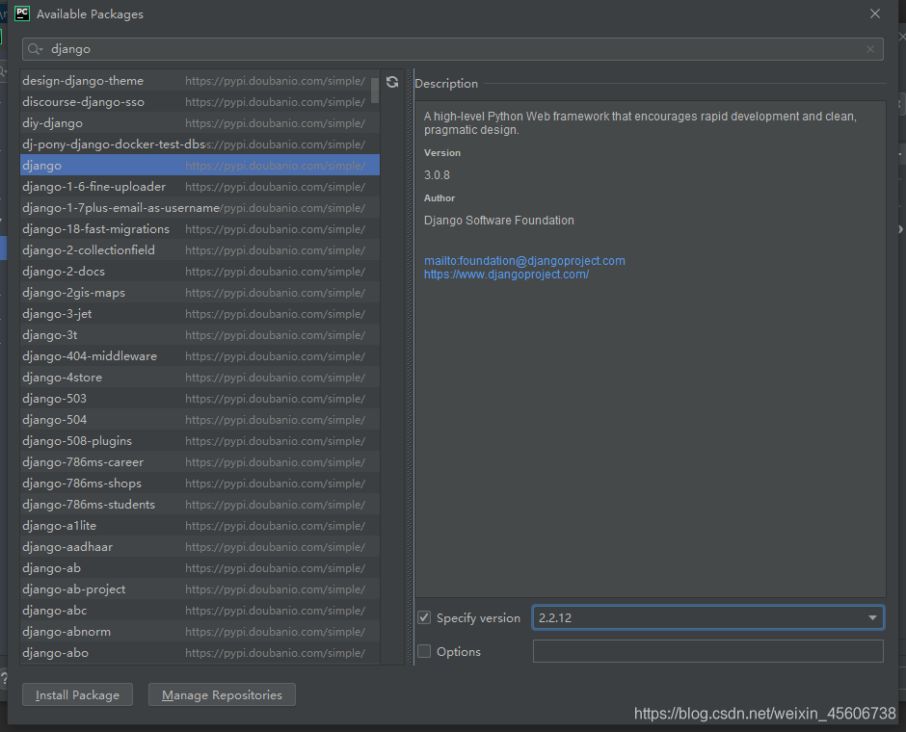The width and height of the screenshot is (906, 732).
Task: Select django-1-7plus-email-as-username package
Action: tap(200, 208)
